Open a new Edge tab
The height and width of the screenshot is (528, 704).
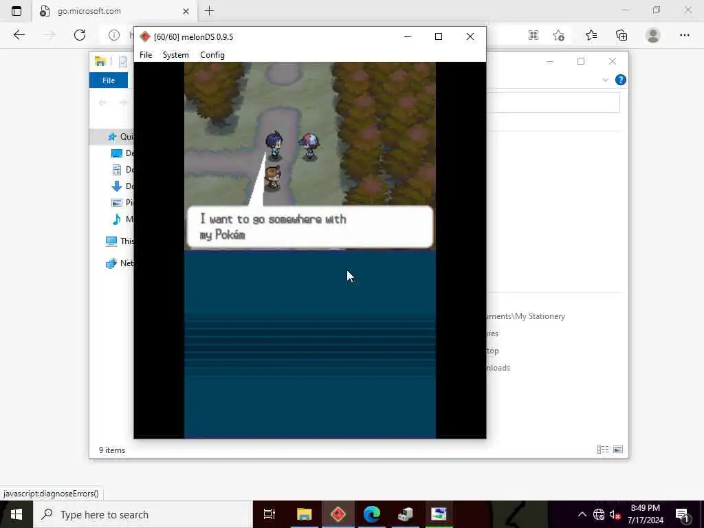[x=209, y=11]
